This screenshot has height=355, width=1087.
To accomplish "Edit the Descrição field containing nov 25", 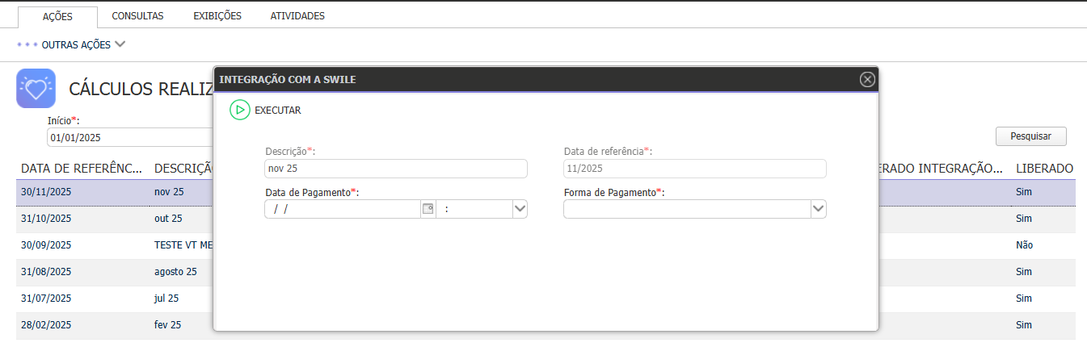I will click(x=395, y=169).
